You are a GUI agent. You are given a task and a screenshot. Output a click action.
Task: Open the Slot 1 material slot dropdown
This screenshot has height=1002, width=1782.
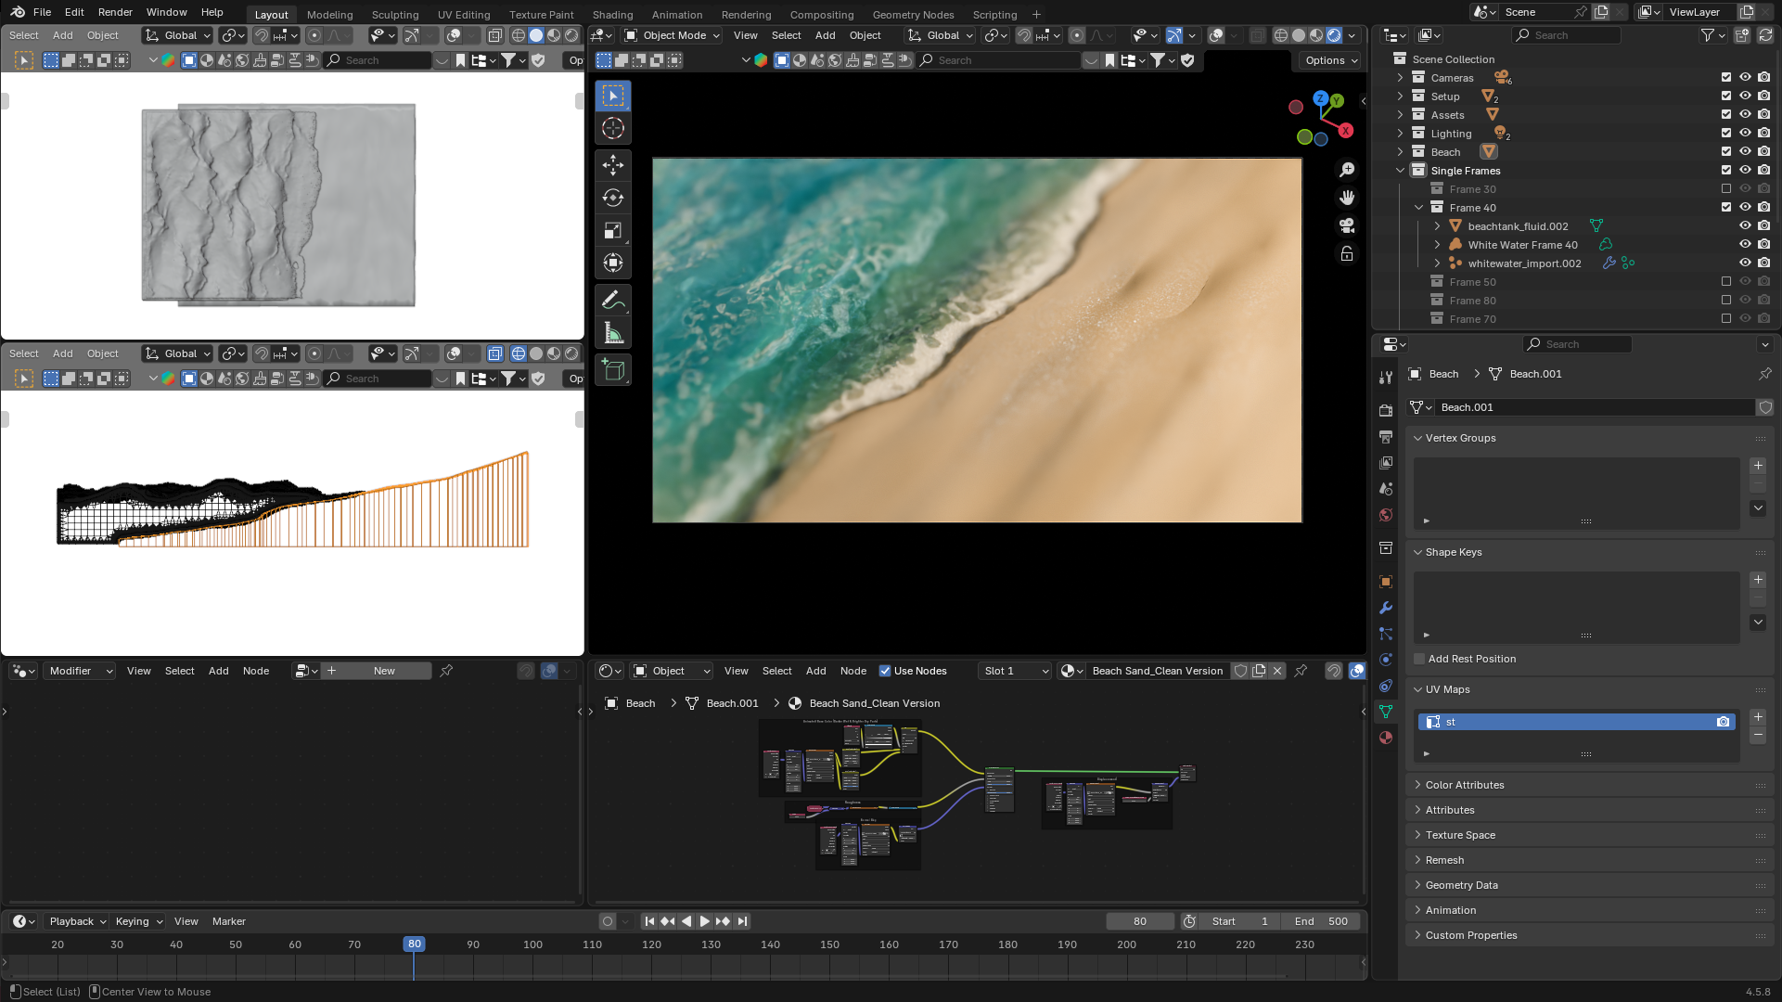(x=1015, y=671)
